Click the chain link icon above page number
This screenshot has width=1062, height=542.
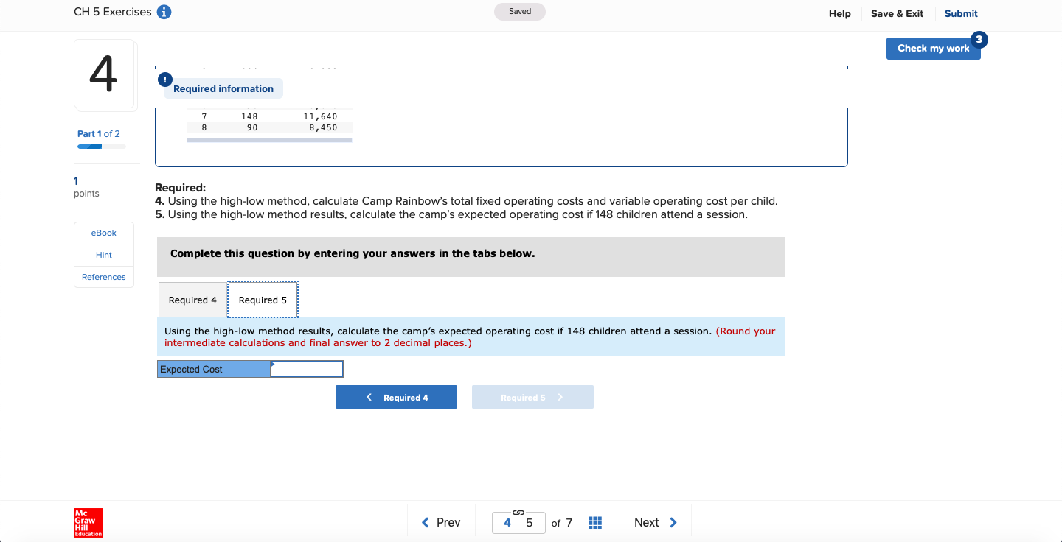point(518,512)
